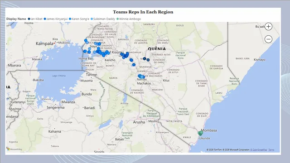Click the 'Kitui' town label

coord(166,81)
